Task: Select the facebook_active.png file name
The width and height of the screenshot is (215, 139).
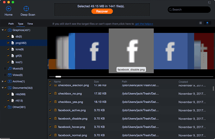Action: (72, 110)
